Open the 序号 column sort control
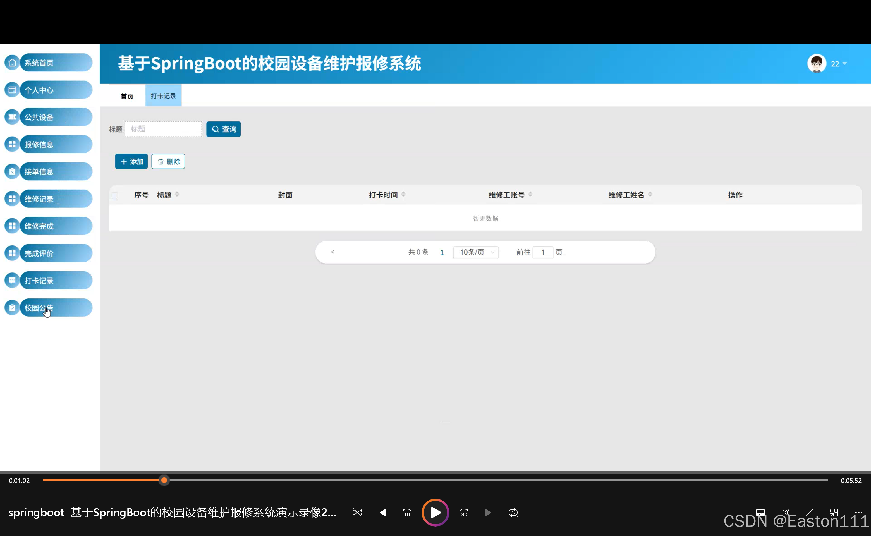The image size is (871, 536). [141, 195]
